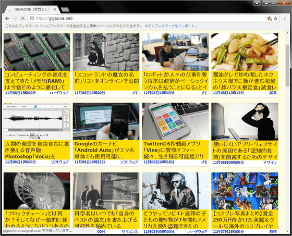Open the pork daikon dish thumbnail

[x=245, y=52]
